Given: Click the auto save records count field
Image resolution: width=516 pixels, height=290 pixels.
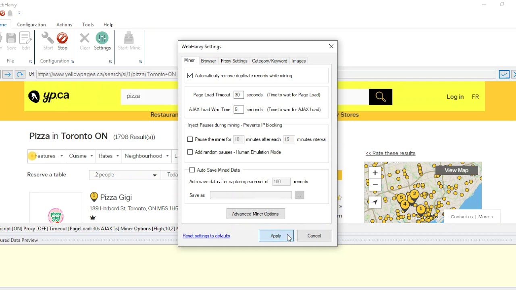Looking at the screenshot, I should [281, 182].
